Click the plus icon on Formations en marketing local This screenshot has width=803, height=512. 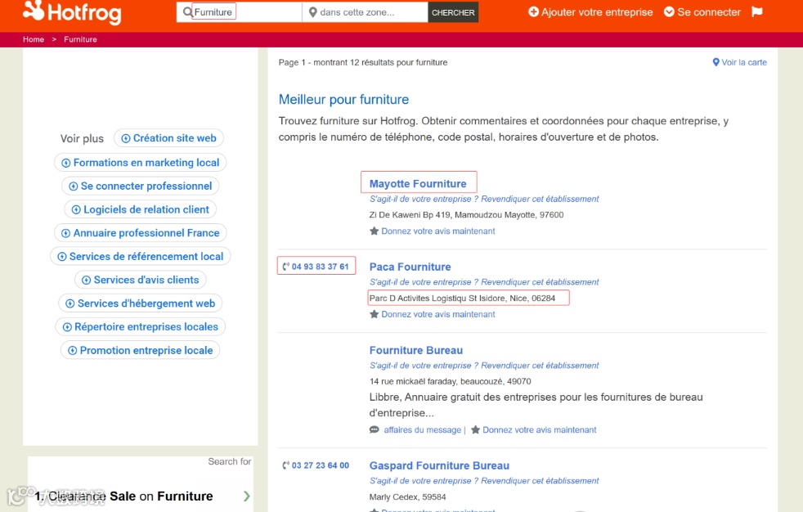coord(65,164)
